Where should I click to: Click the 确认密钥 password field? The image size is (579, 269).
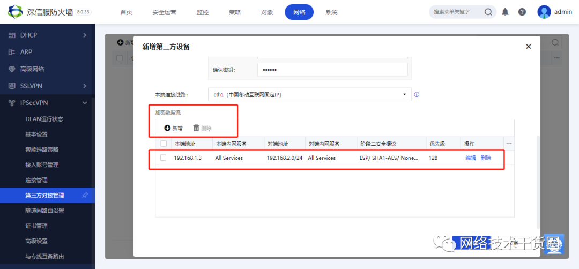(x=332, y=70)
